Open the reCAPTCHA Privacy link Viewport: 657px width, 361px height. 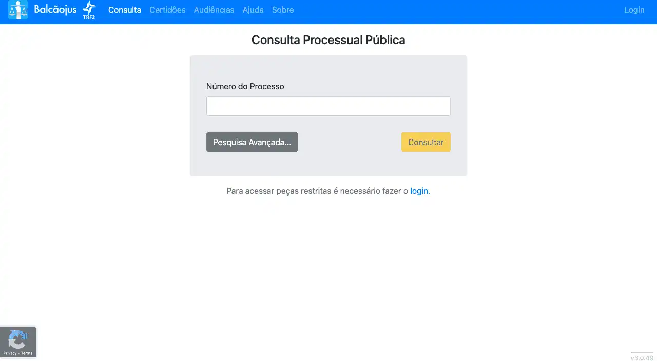[x=10, y=353]
